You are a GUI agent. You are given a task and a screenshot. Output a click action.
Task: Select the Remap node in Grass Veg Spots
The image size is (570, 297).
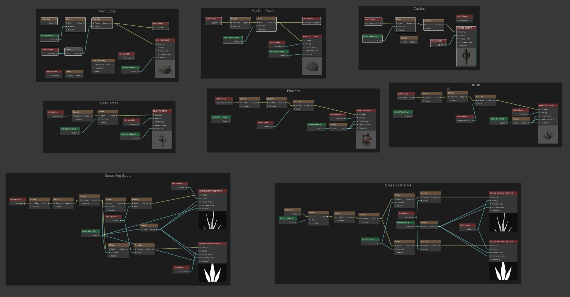coord(149,228)
